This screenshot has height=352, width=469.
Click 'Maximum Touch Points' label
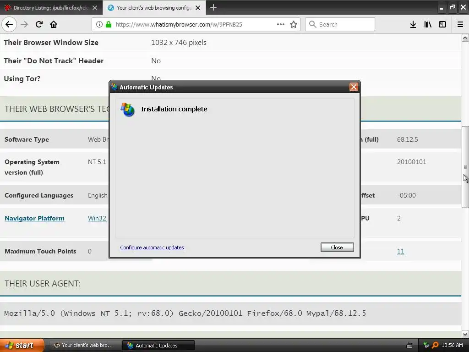(x=40, y=251)
